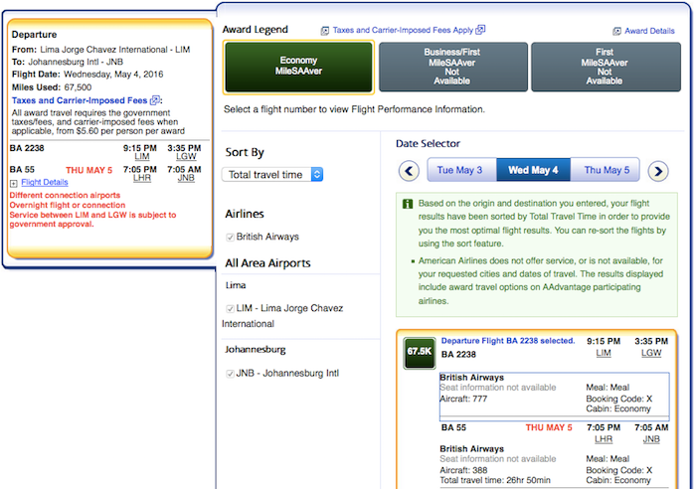Select flight number BA 2238 in results
This screenshot has height=489, width=696.
[x=458, y=355]
